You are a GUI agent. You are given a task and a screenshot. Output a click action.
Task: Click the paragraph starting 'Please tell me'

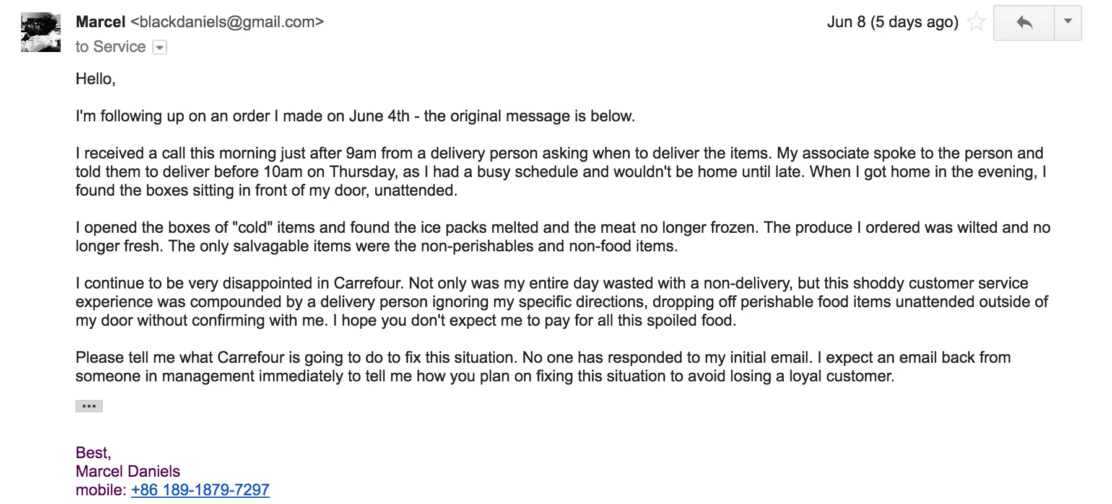542,367
